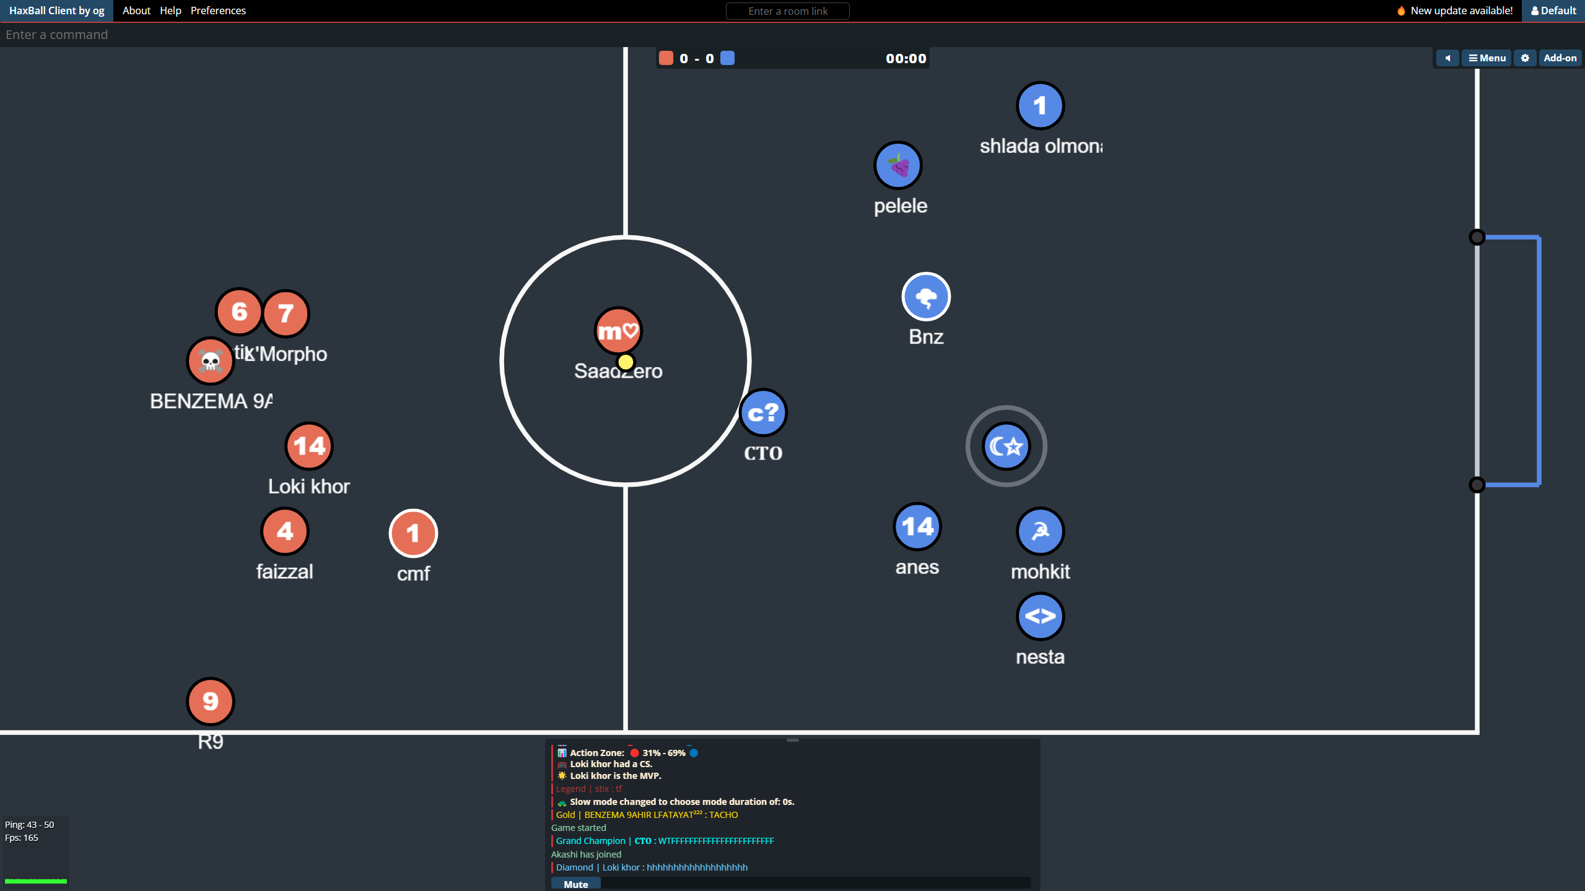This screenshot has width=1585, height=891.
Task: Focus the Enter a room link field
Action: (x=787, y=11)
